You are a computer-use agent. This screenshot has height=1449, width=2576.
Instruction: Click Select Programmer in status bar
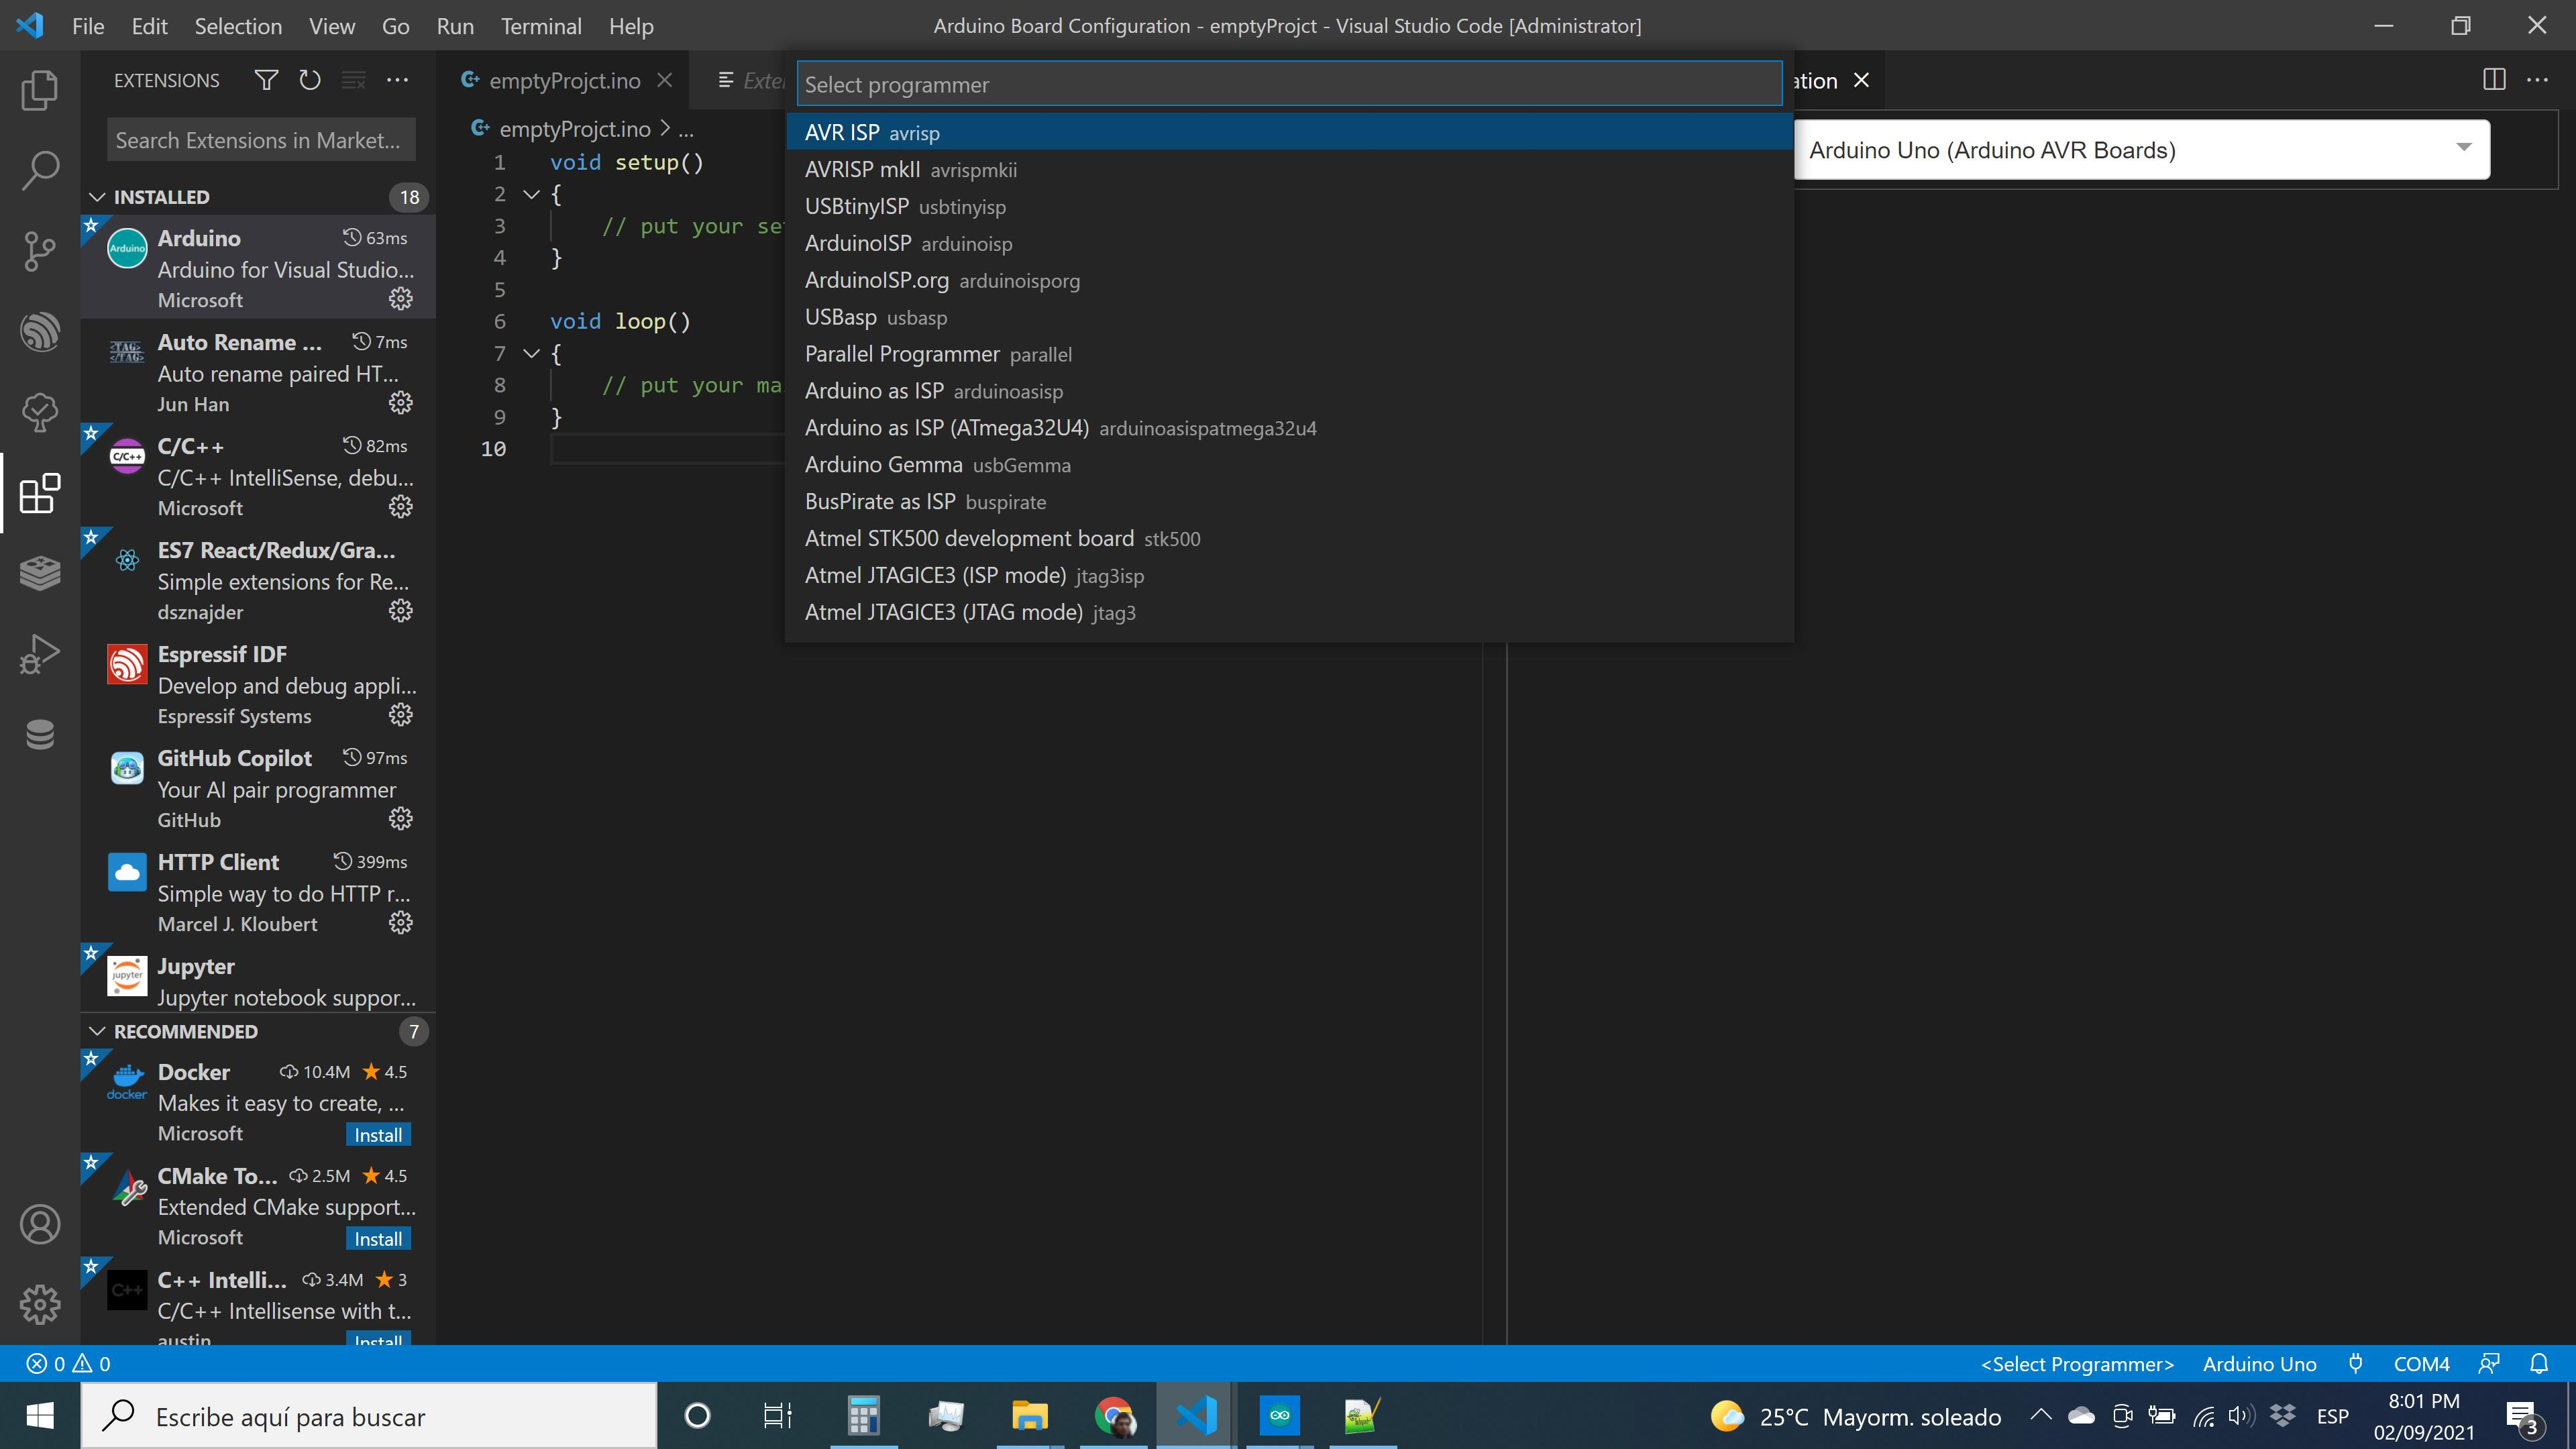coord(2077,1364)
